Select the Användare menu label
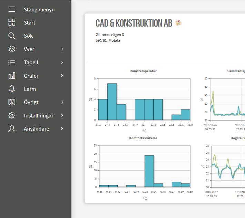 [37, 129]
